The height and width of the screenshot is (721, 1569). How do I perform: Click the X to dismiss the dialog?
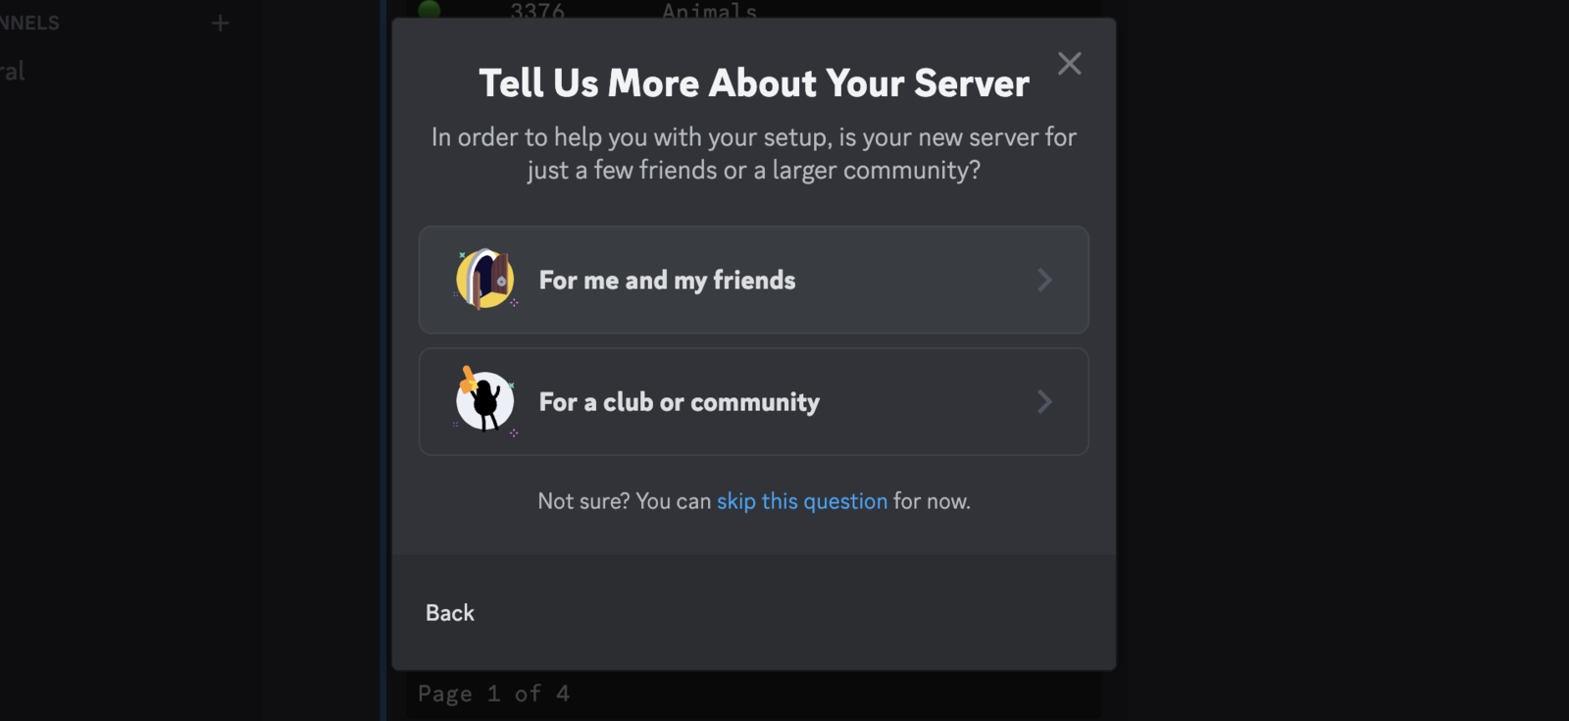pos(1069,63)
